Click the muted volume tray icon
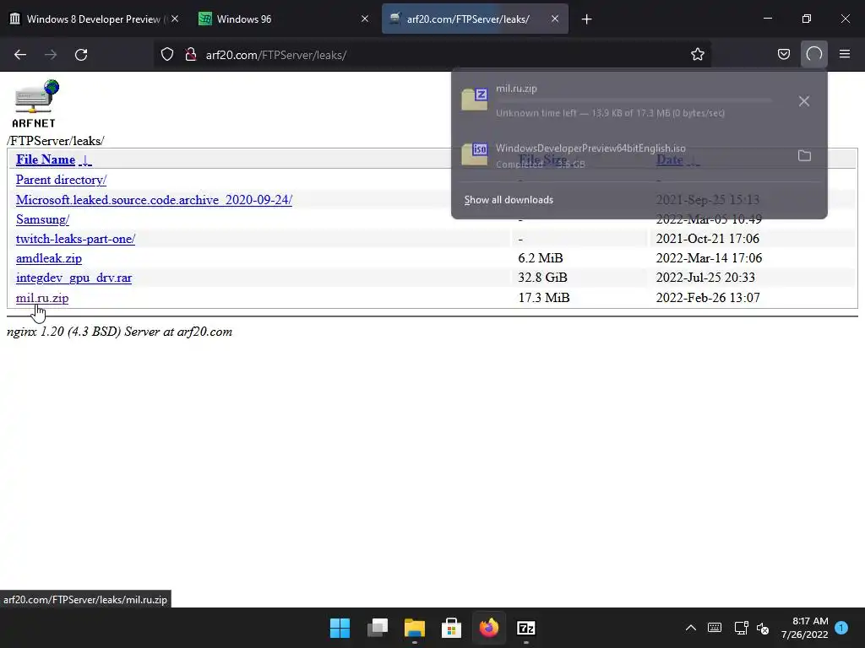 (x=763, y=628)
